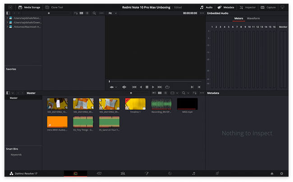
Task: Play the clip forward
Action: 153,87
